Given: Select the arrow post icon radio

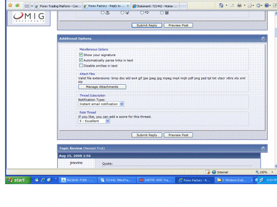Looking at the screenshot, I should point(142,12).
